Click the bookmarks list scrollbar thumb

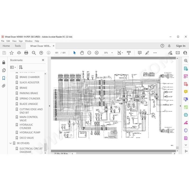[x=45, y=147]
